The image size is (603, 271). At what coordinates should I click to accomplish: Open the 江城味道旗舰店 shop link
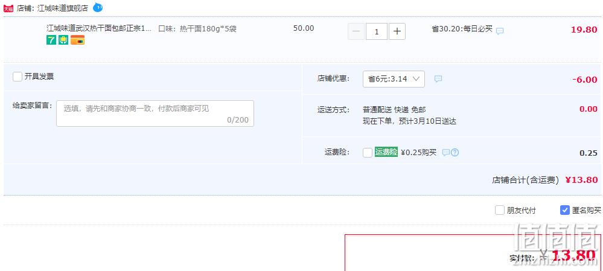pyautogui.click(x=63, y=8)
